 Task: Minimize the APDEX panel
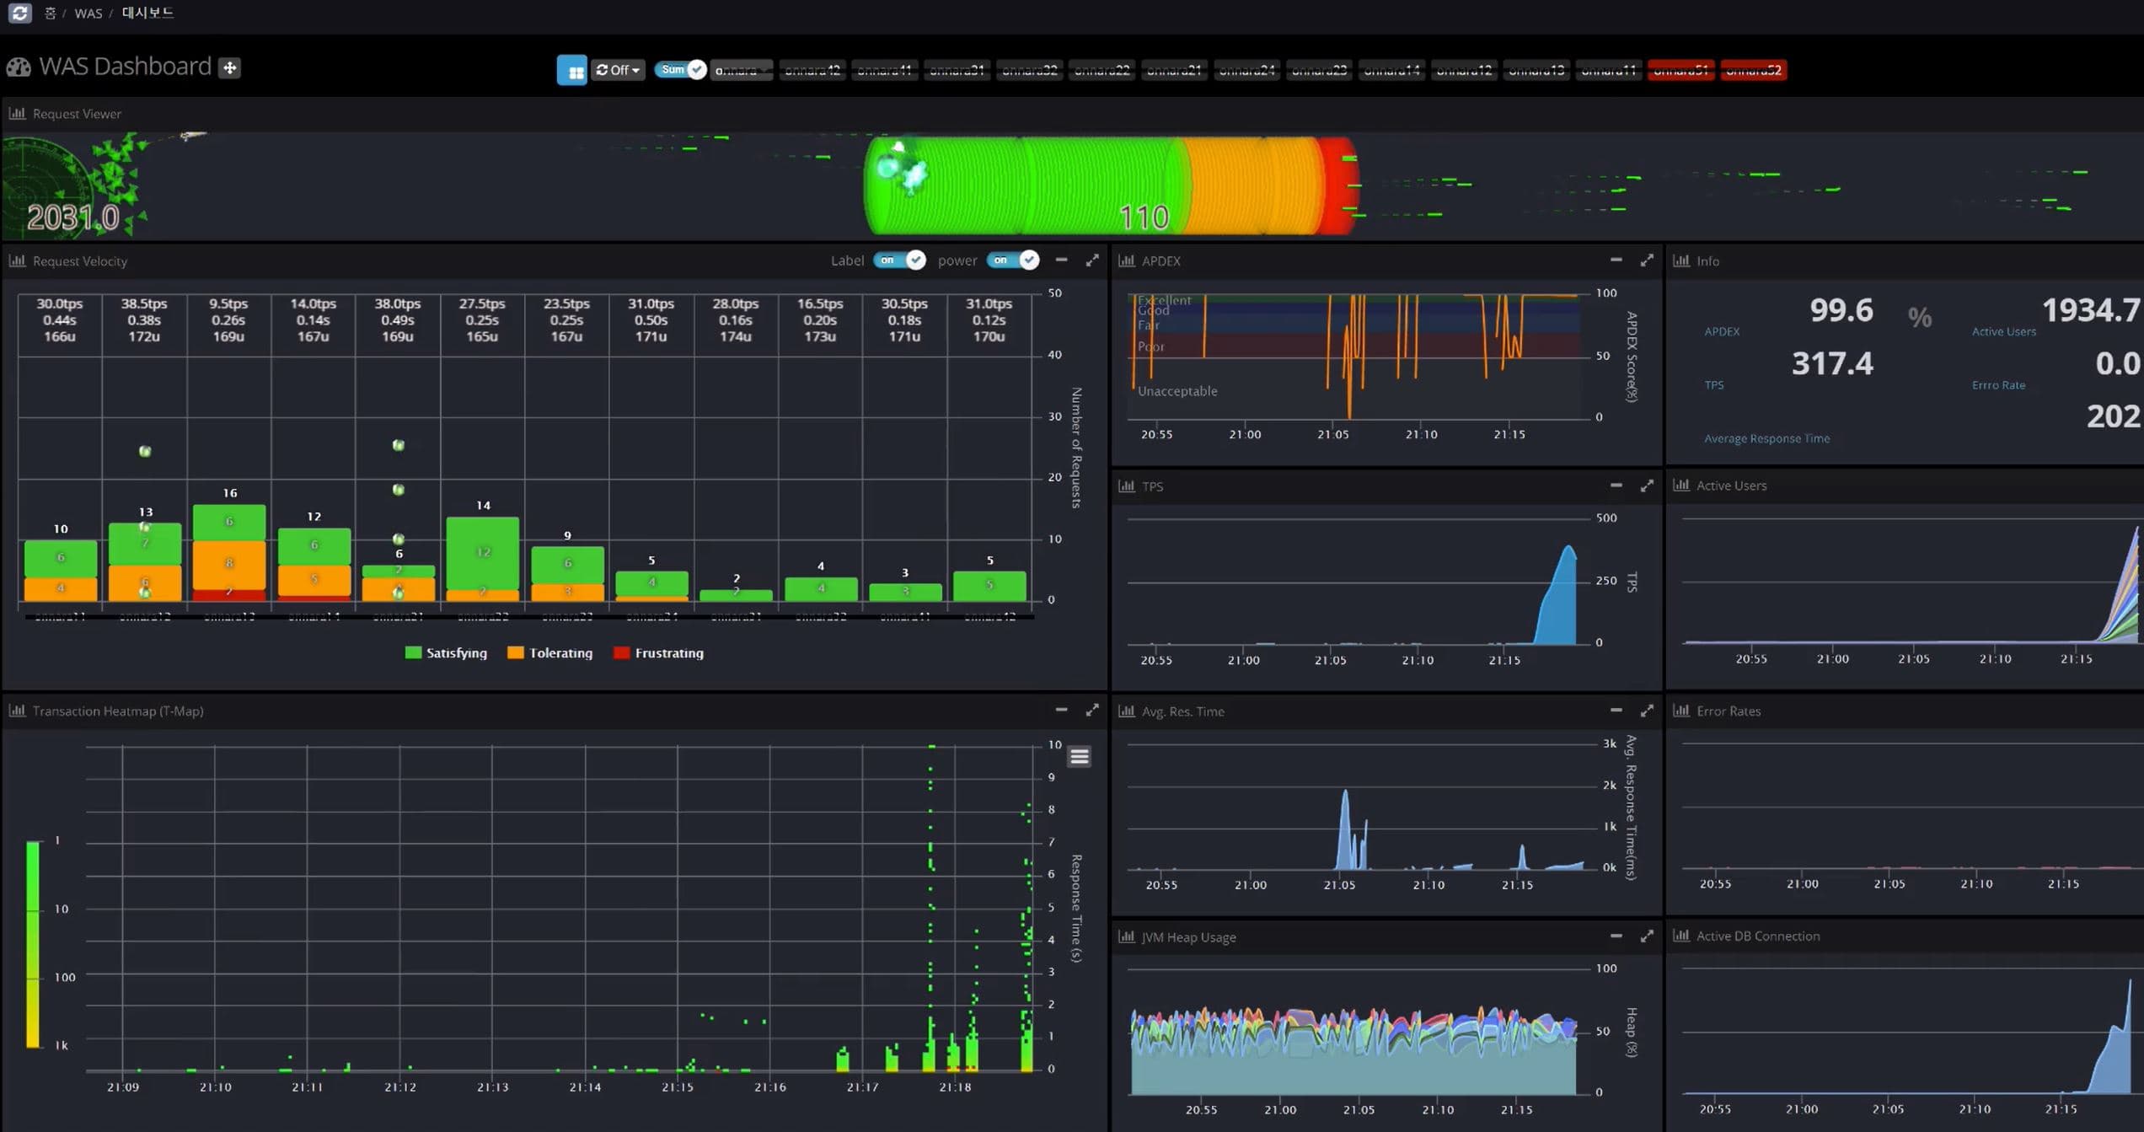point(1616,260)
